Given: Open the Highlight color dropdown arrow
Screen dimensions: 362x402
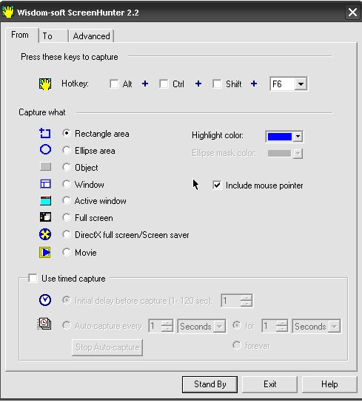Looking at the screenshot, I should point(298,137).
